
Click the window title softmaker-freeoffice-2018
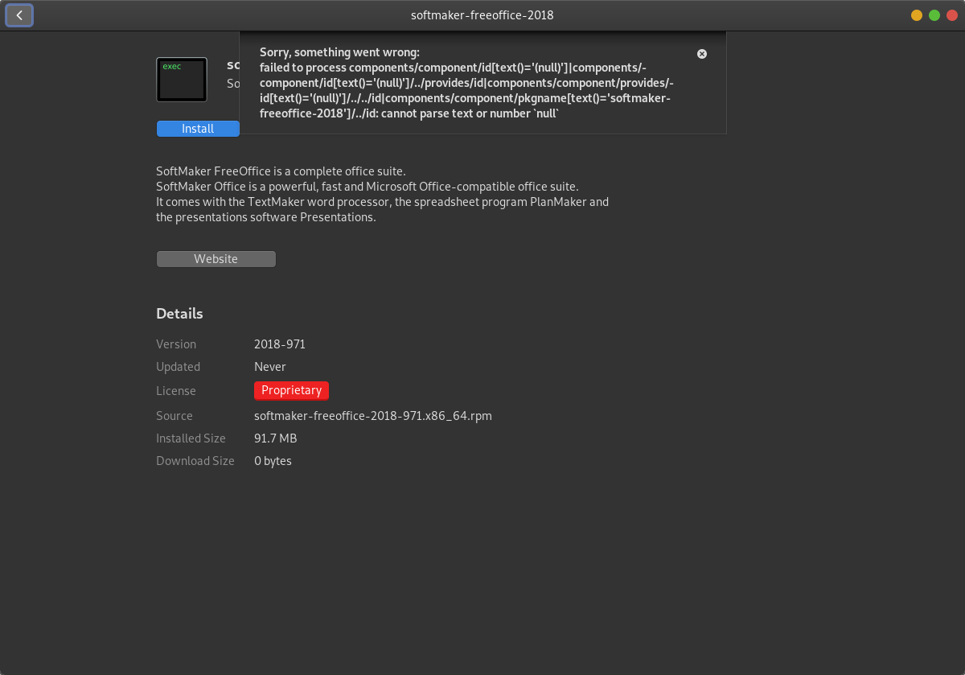(x=482, y=15)
